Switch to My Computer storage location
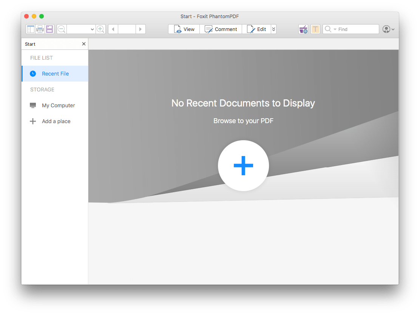Image resolution: width=420 pixels, height=315 pixels. [x=58, y=105]
